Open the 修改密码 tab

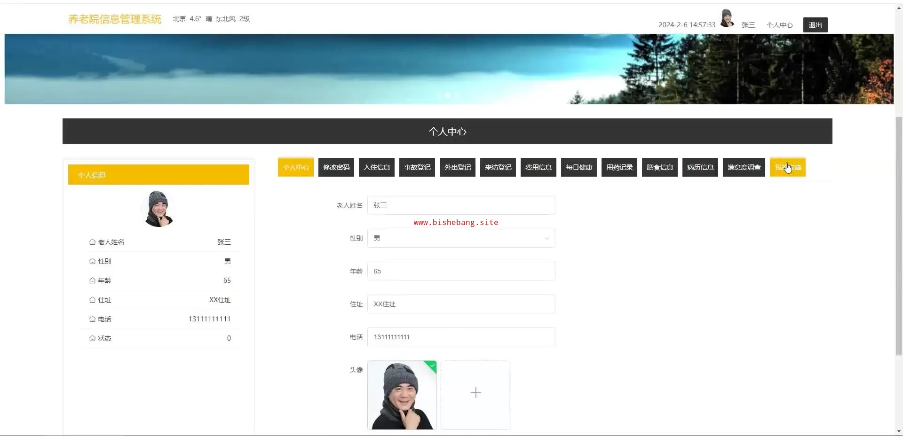tap(336, 167)
